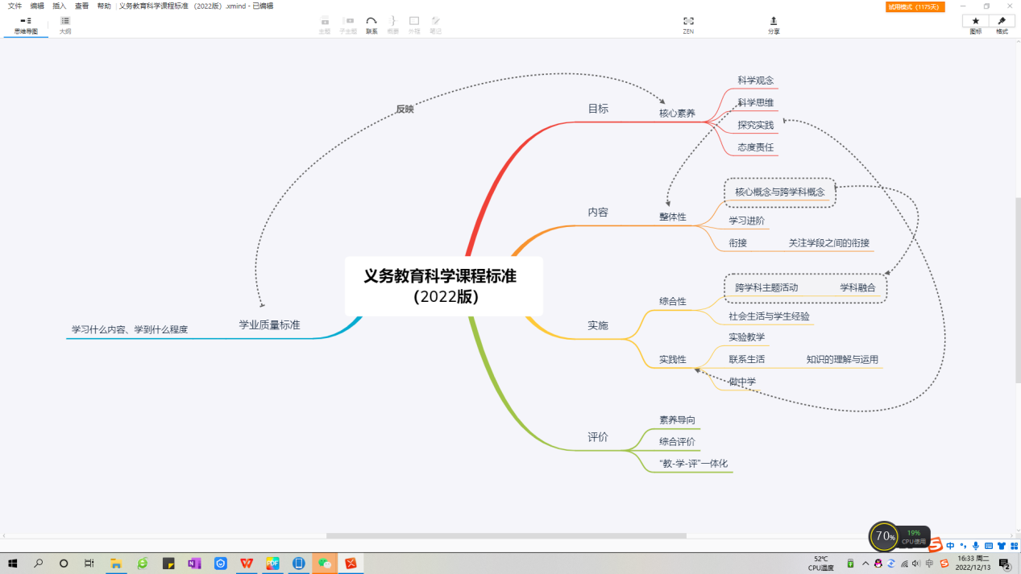
Task: Select the 目标 main branch topic
Action: [x=598, y=109]
